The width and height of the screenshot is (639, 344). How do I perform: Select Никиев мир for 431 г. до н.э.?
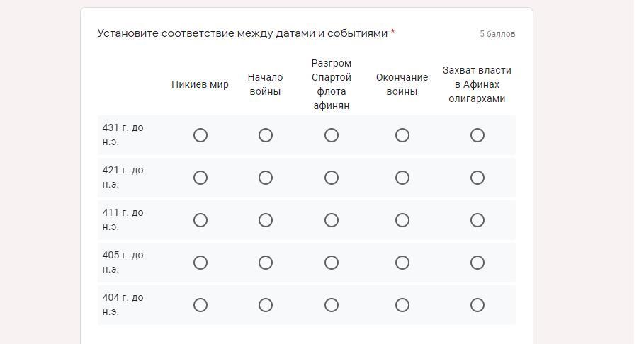point(200,135)
